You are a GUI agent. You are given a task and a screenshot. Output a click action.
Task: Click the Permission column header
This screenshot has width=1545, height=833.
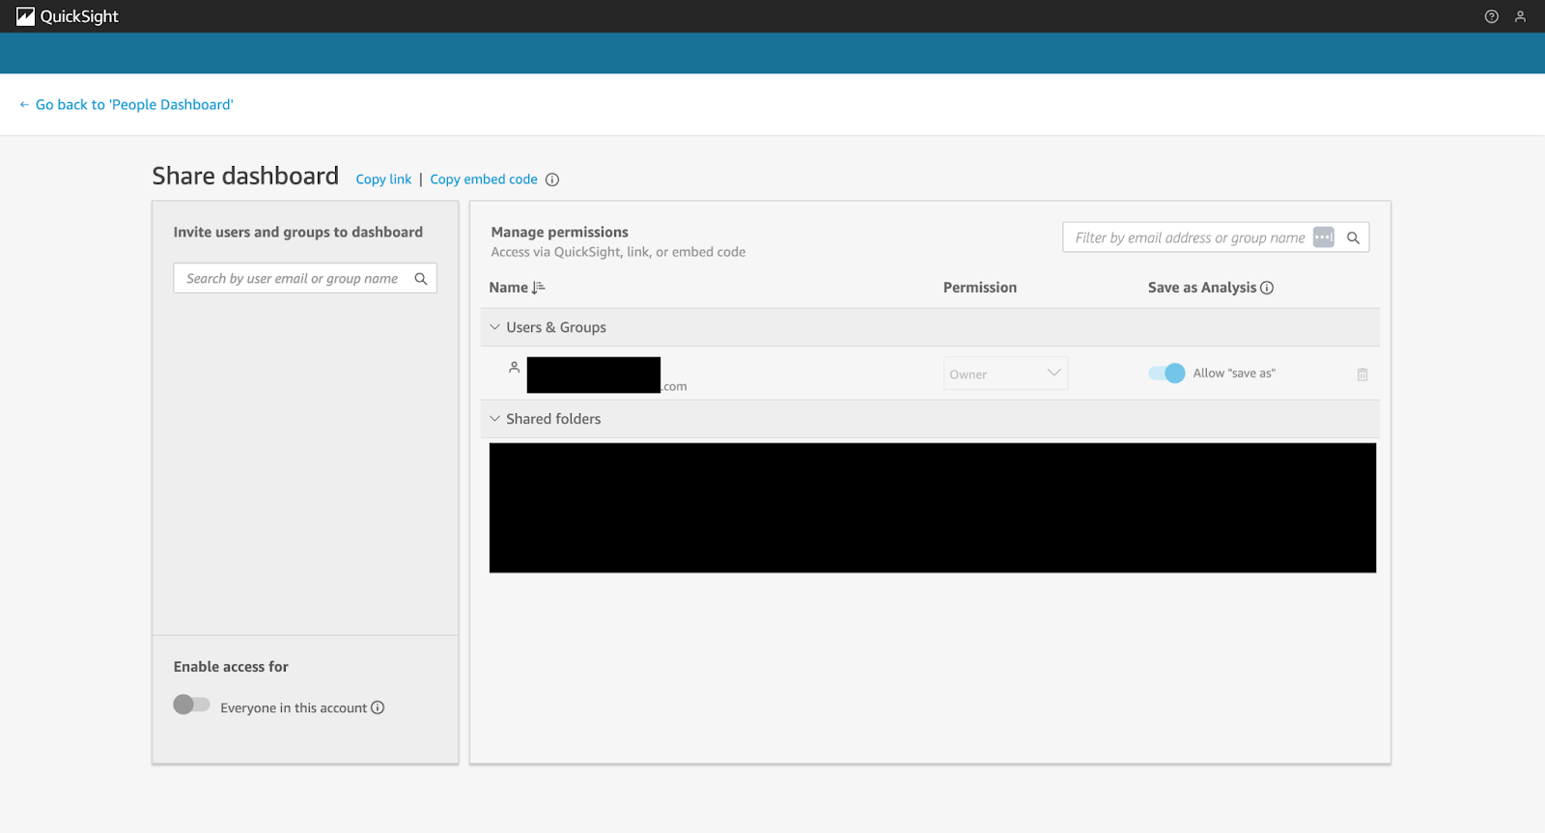click(x=980, y=288)
